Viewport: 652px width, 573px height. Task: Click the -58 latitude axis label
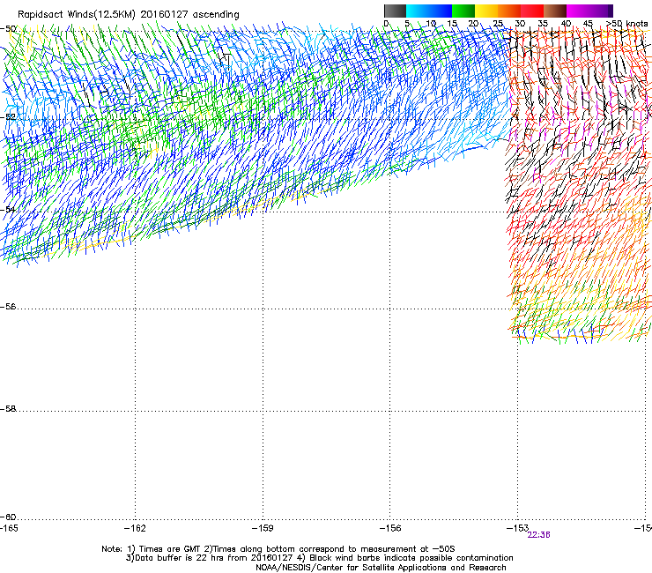point(8,409)
